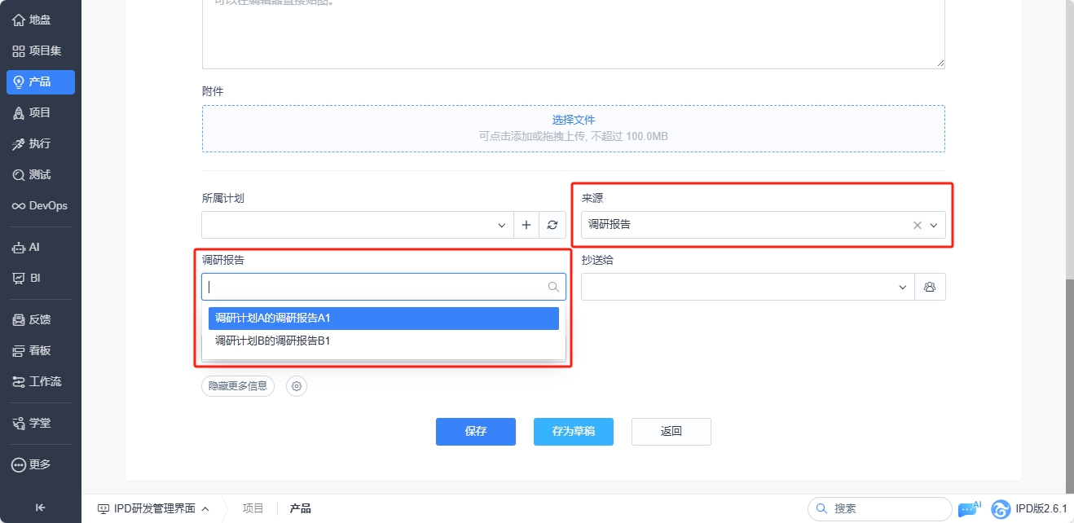Toggle 隐藏更多信息 to hide extra fields
This screenshot has height=523, width=1074.
click(238, 386)
